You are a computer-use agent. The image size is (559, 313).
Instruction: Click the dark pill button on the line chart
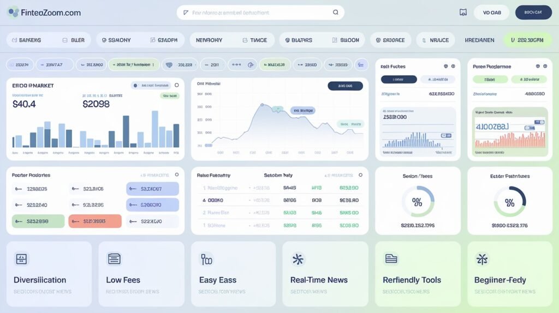click(x=345, y=86)
